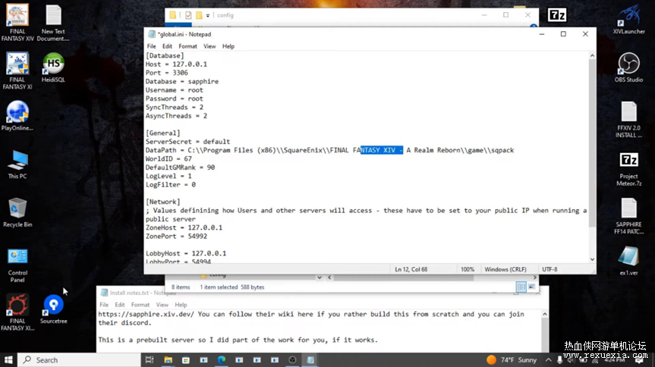Click the 'Database = sapphire' line
Screen dimensions: 655x367
tap(182, 81)
